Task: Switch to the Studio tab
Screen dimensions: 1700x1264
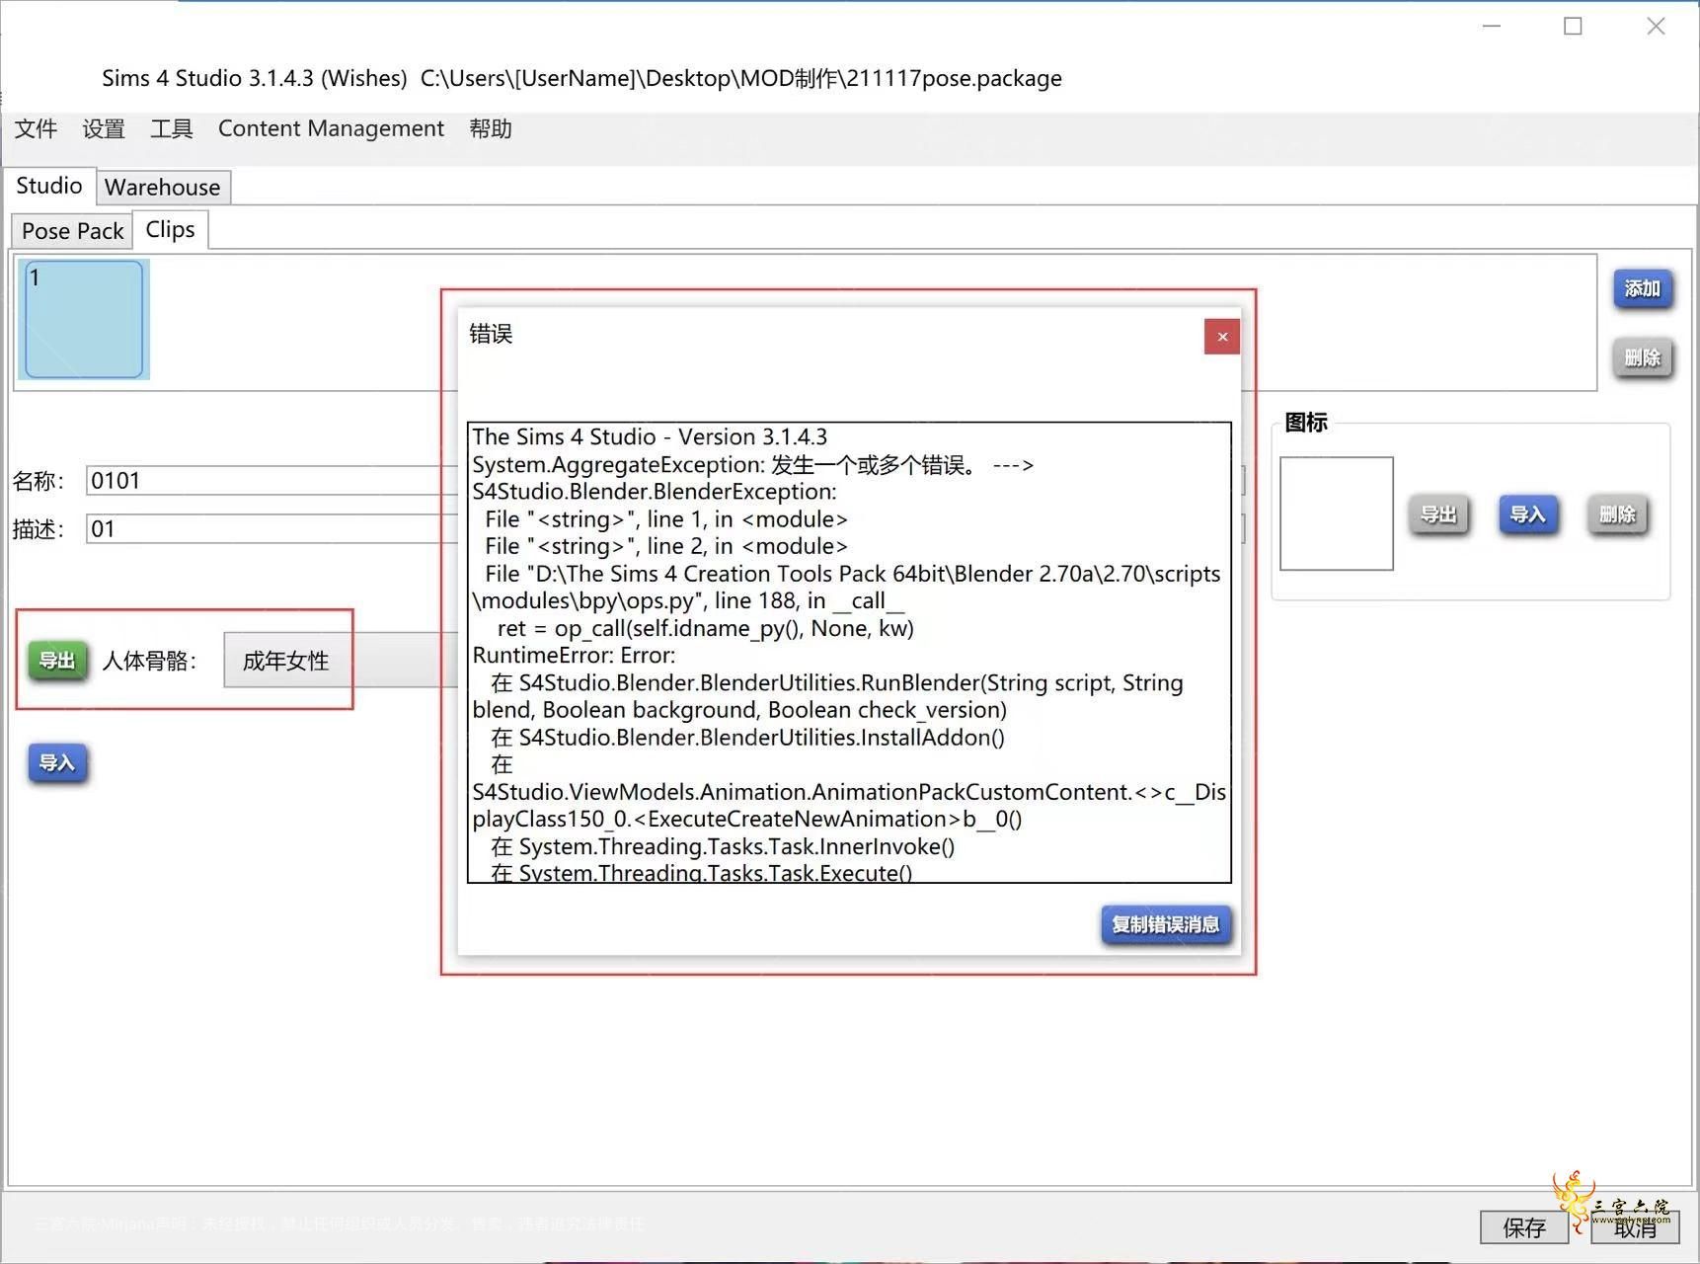Action: (49, 186)
